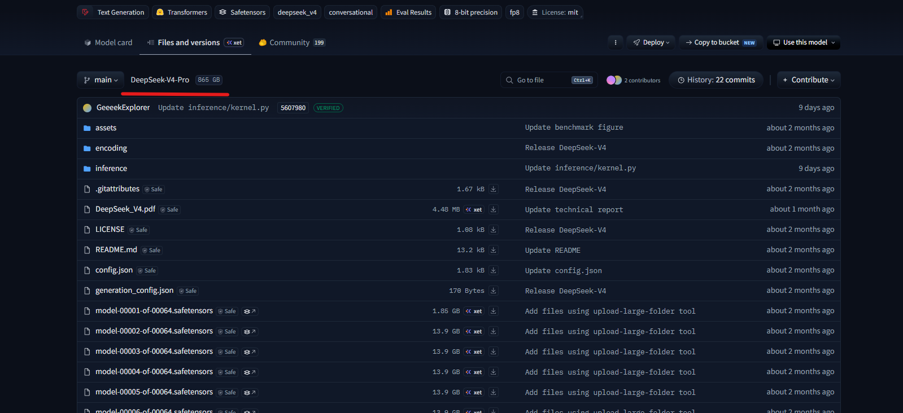Click the Safe badge next to LICENSE
Viewport: 903px width, 413px height.
click(138, 230)
